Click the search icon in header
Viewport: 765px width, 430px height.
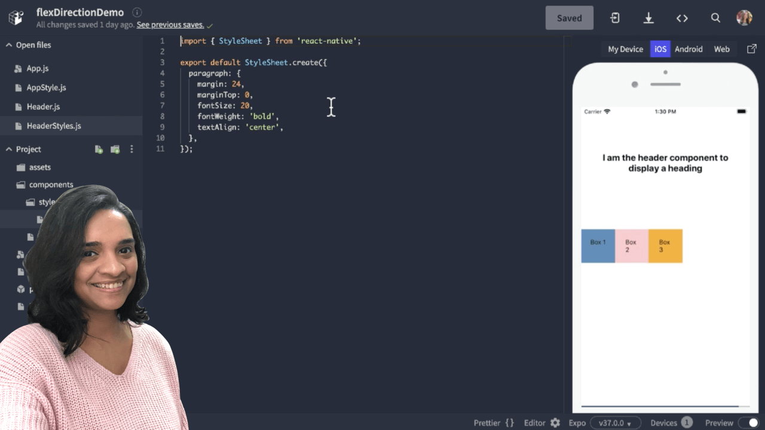click(715, 18)
